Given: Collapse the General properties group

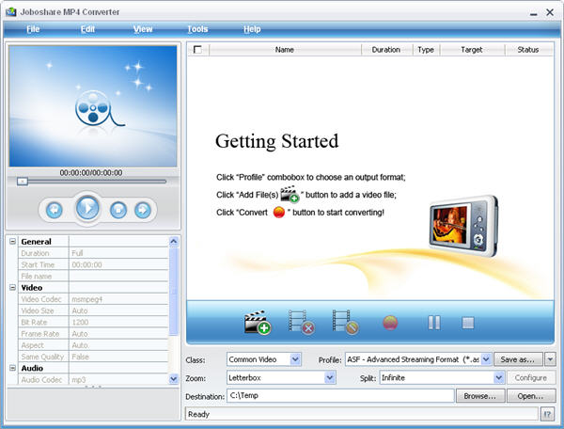Looking at the screenshot, I should 12,241.
